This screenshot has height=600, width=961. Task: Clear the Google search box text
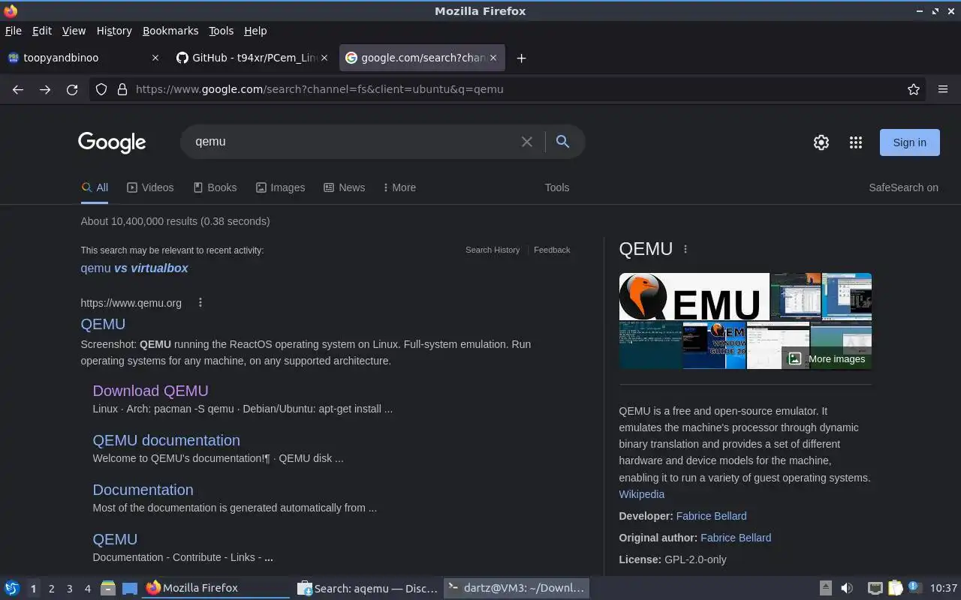tap(527, 142)
